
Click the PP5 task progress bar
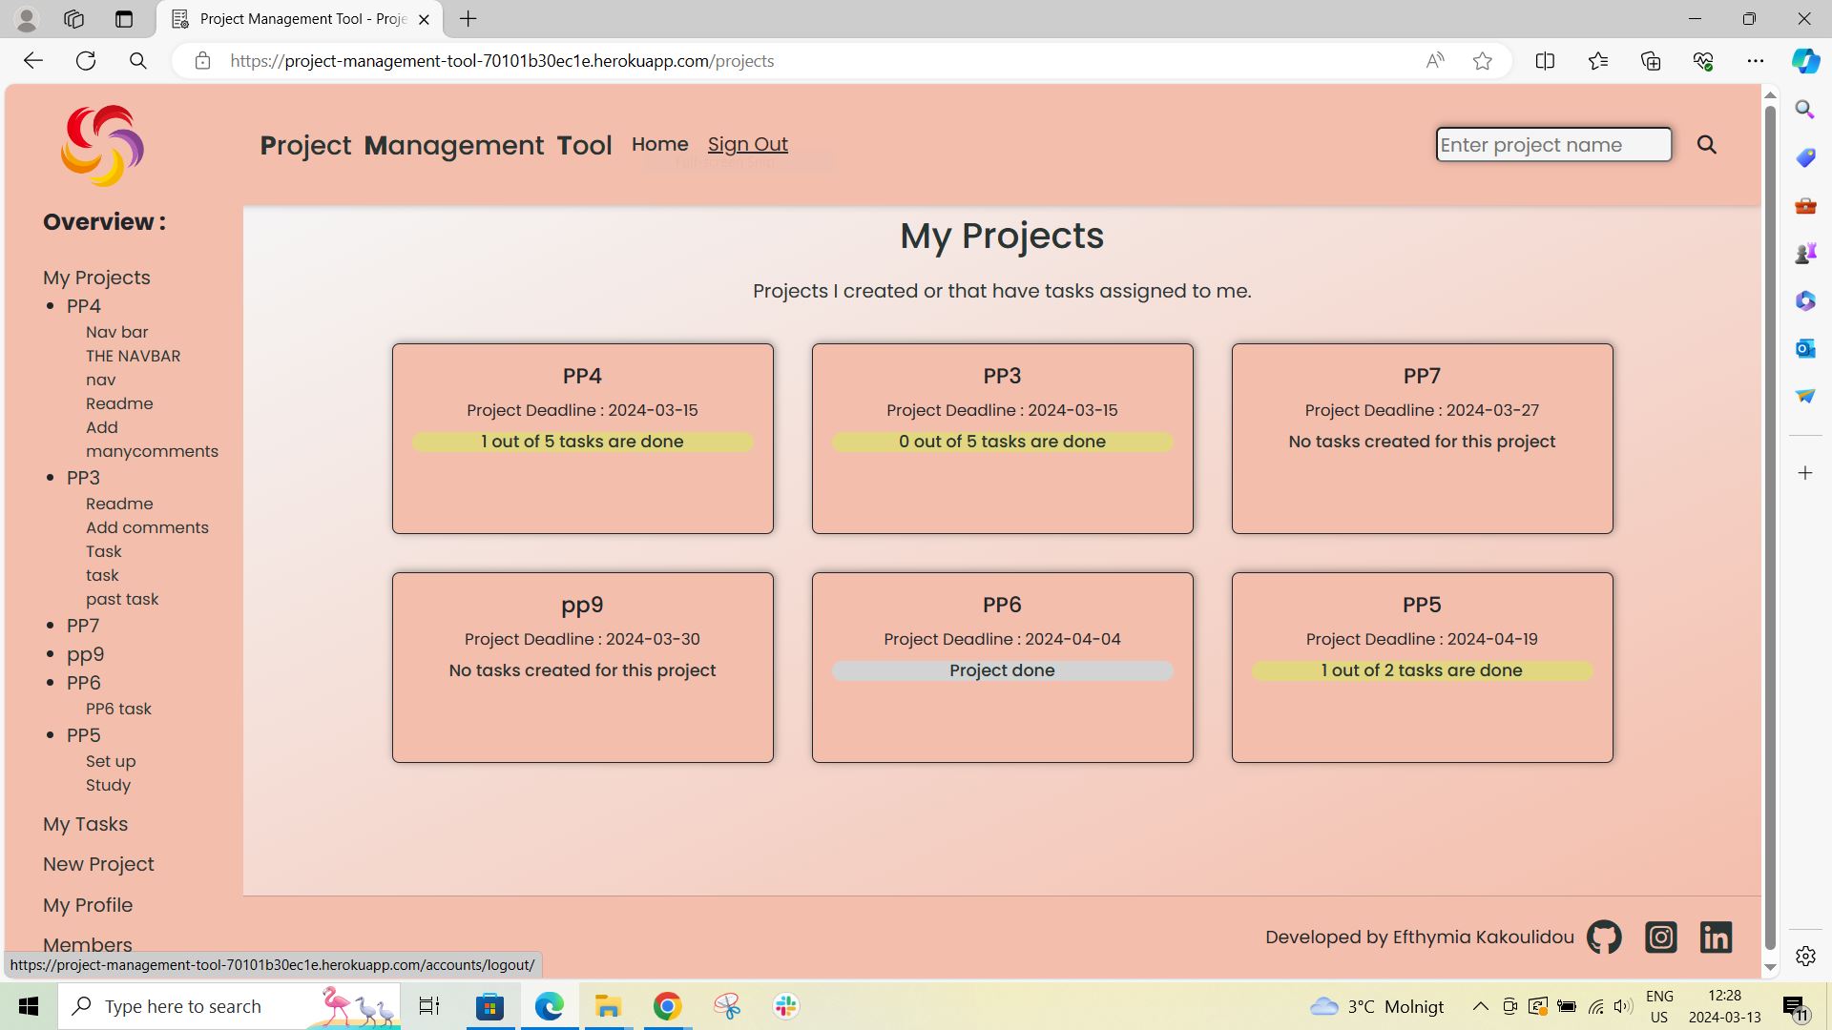coord(1422,670)
